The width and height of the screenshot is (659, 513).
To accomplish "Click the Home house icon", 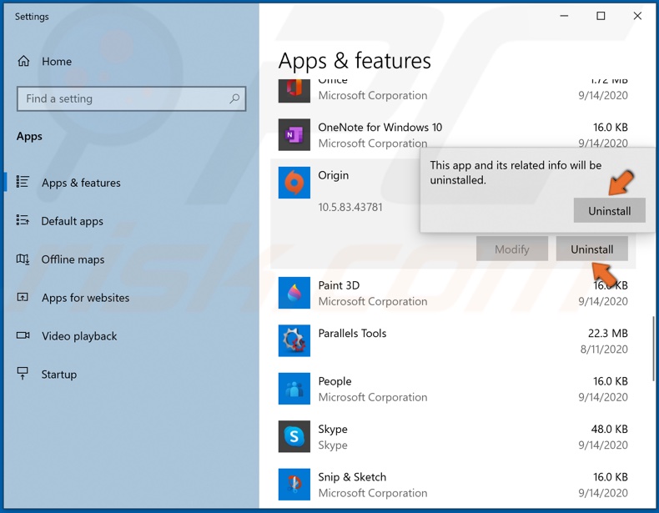I will coord(23,62).
